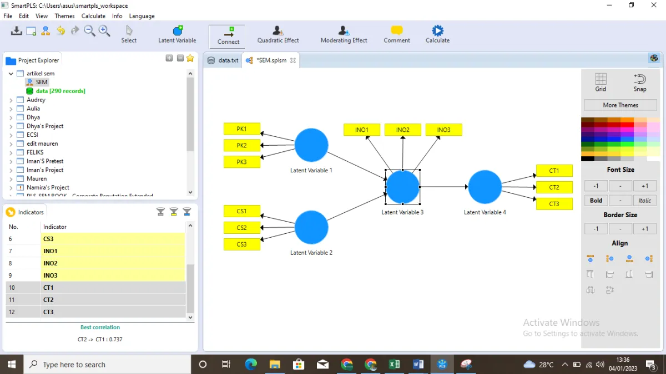Toggle the color palette theme panel icon
This screenshot has width=666, height=374.
[x=654, y=58]
